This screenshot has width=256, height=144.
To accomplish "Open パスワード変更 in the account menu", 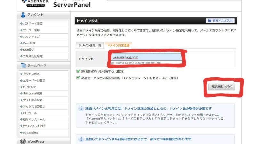I will pos(44,24).
